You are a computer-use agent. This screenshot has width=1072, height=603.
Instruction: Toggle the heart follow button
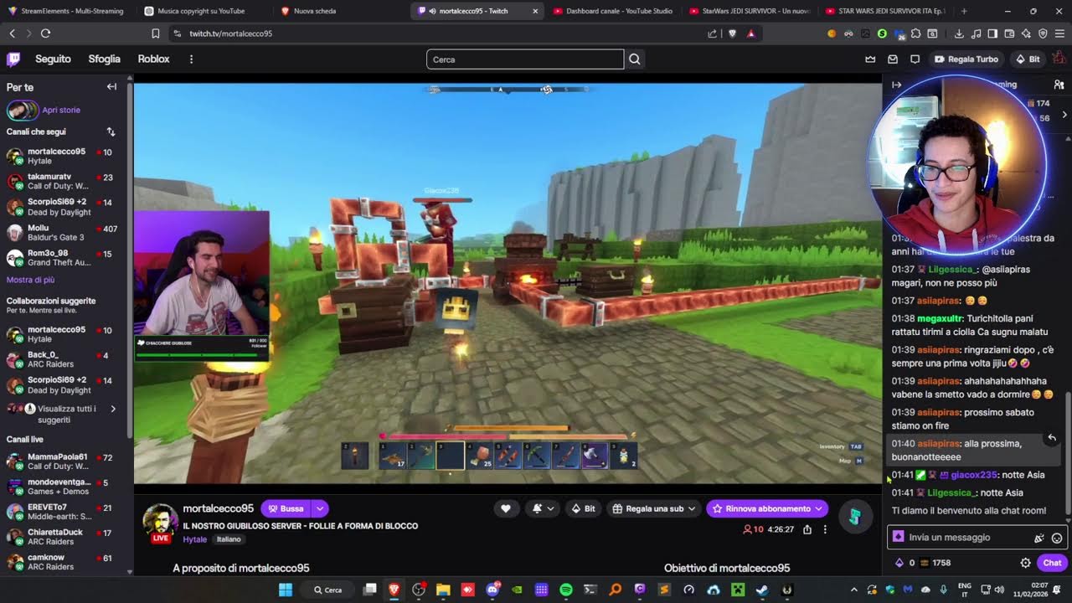point(506,508)
